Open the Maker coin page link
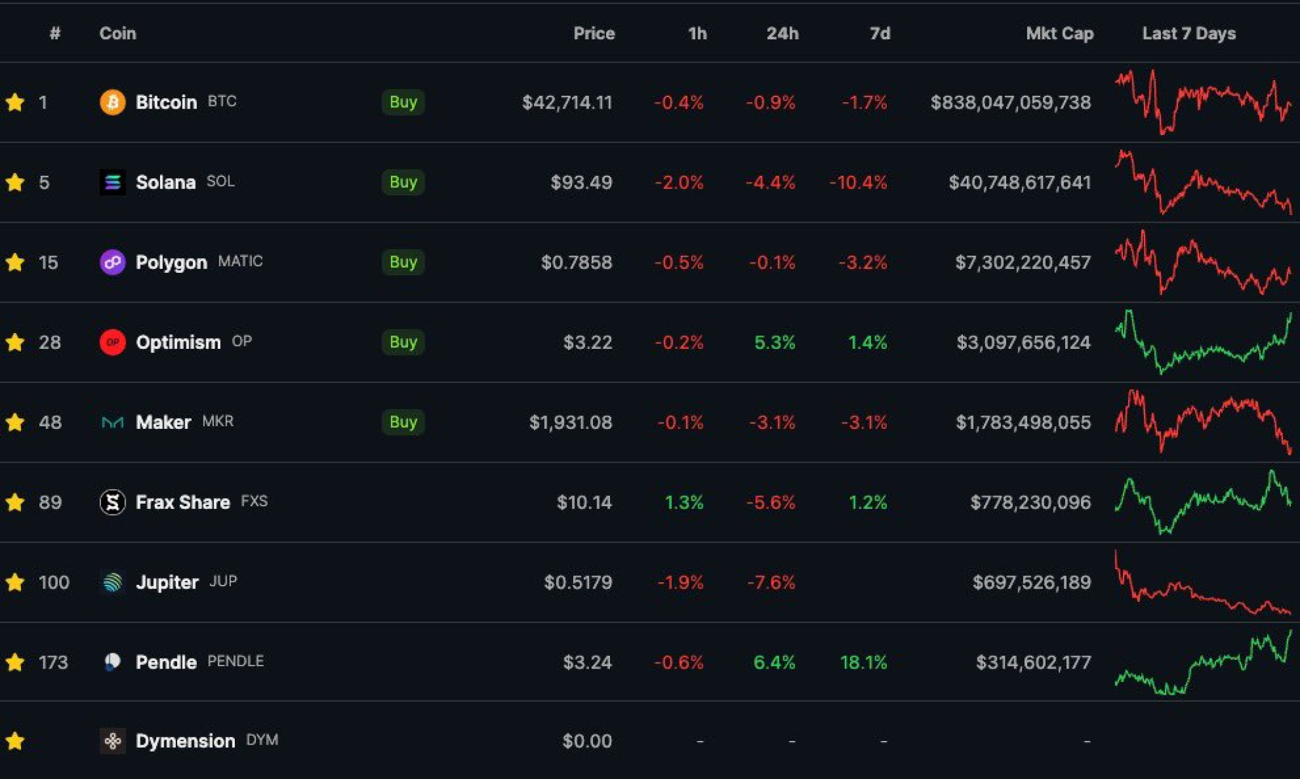The width and height of the screenshot is (1300, 779). click(x=163, y=422)
